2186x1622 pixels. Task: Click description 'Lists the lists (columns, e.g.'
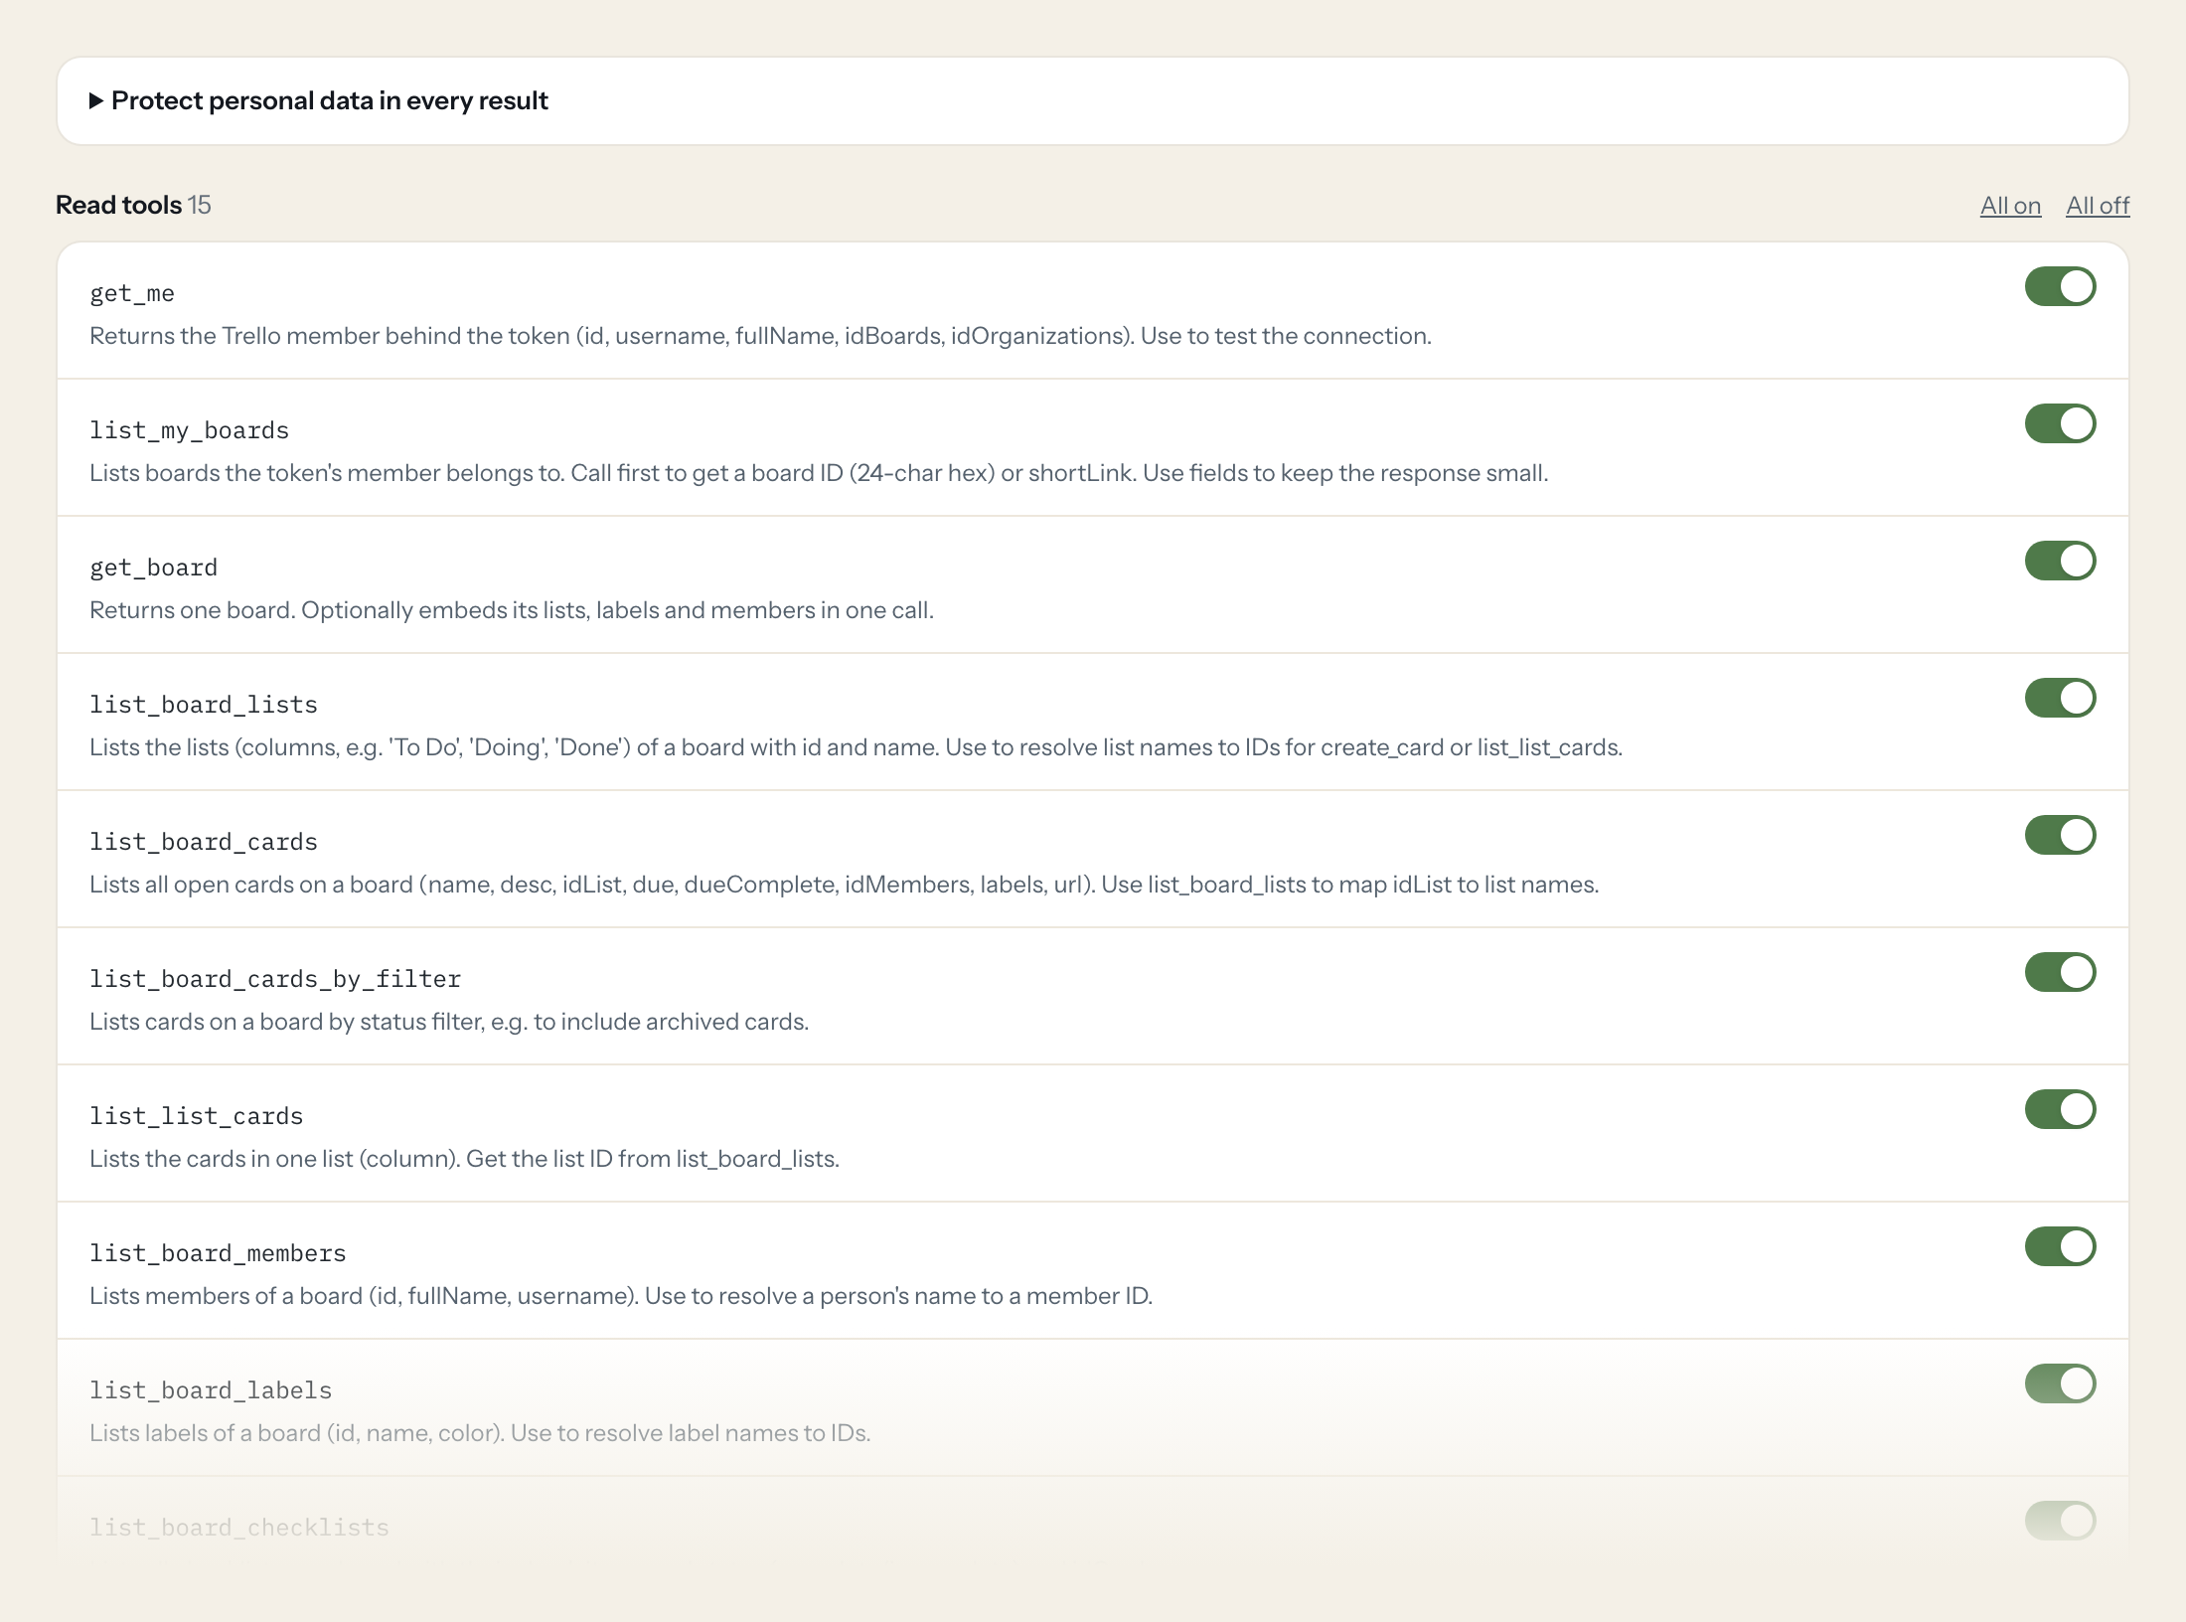point(856,747)
